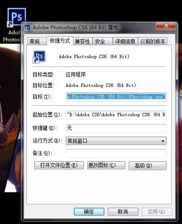The image size is (182, 224).
Task: Click the Photoshop desktop shortcut icon
Action: tap(17, 18)
